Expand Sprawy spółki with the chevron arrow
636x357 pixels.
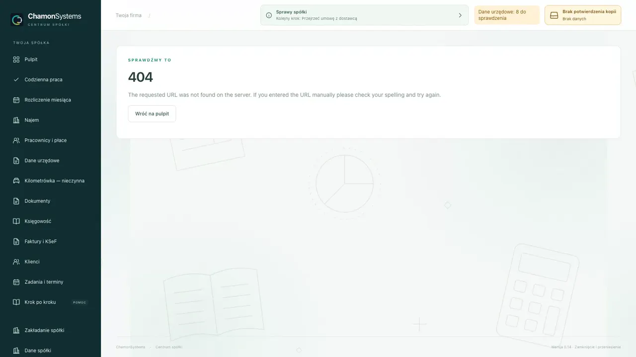(460, 15)
